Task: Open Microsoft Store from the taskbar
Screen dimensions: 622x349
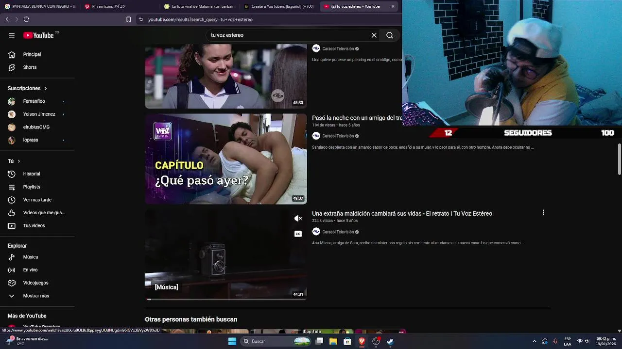Action: click(347, 341)
